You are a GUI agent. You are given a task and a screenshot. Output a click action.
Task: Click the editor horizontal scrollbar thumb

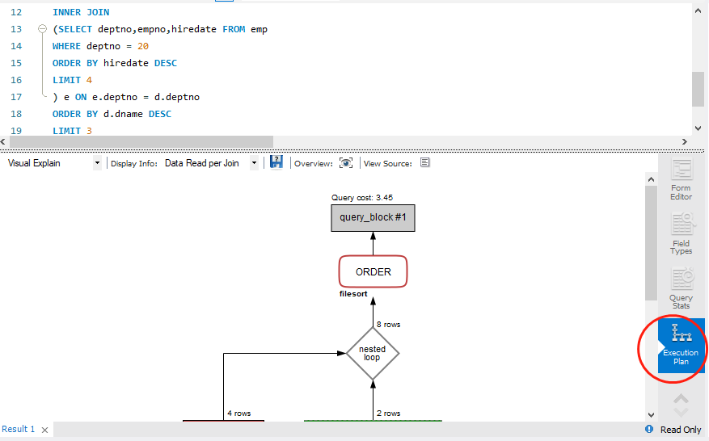coord(141,142)
